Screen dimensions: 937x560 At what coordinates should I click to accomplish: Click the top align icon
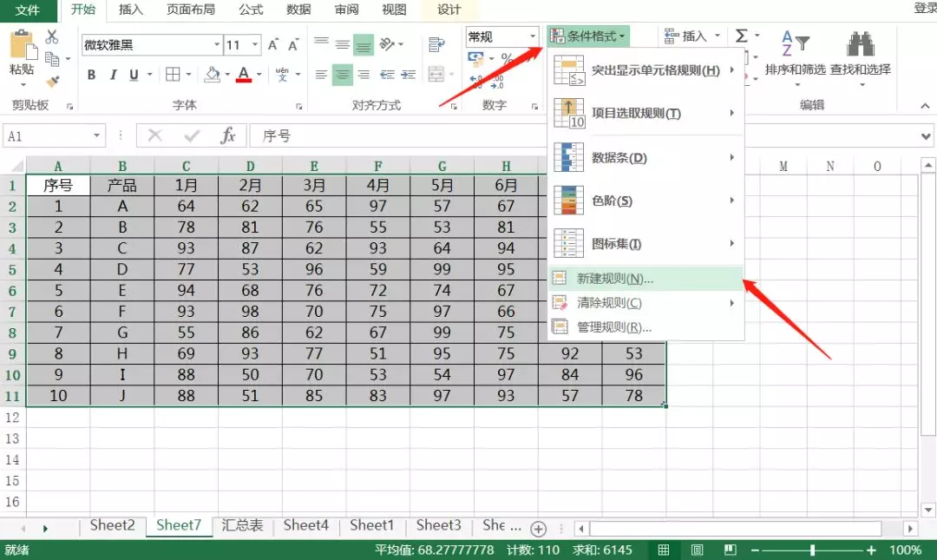322,43
